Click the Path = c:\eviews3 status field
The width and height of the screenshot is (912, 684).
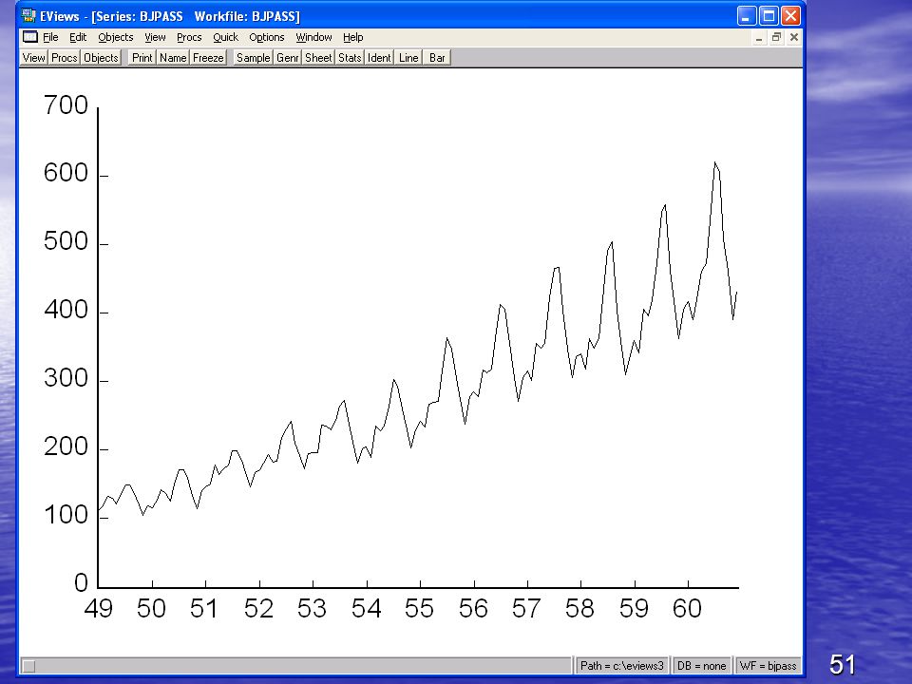[621, 665]
